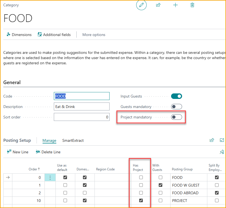Click the New Line button
This screenshot has width=226, height=208.
tap(18, 152)
